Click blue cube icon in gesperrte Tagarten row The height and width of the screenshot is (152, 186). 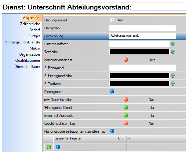(58, 147)
